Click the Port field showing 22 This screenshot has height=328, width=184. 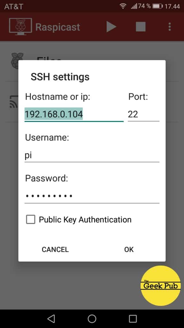[x=143, y=114]
